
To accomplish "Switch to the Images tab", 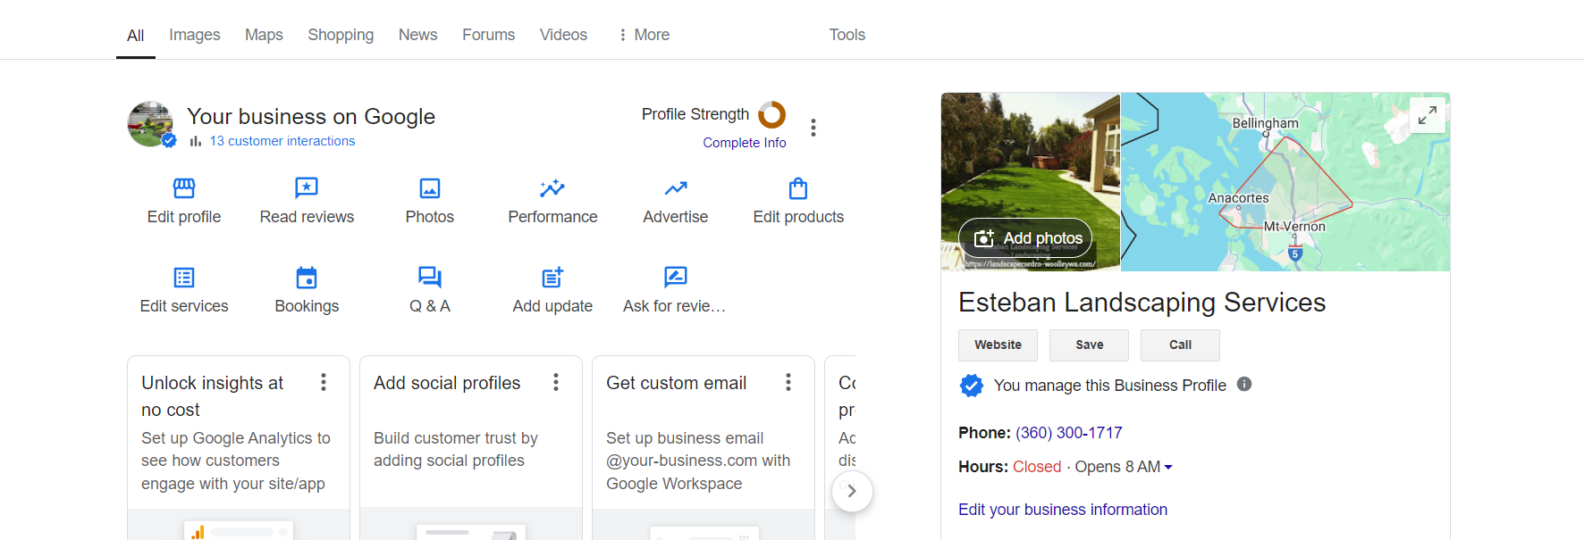I will point(195,35).
